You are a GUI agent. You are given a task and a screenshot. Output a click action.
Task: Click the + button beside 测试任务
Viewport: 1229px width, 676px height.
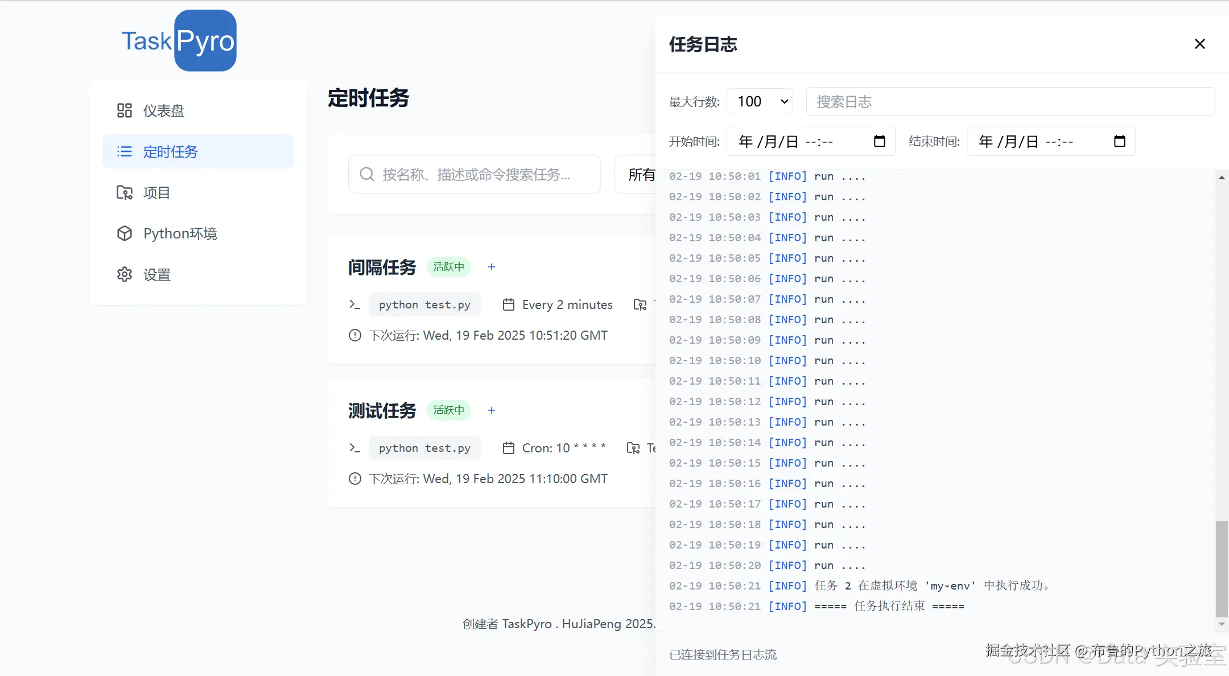(x=491, y=410)
